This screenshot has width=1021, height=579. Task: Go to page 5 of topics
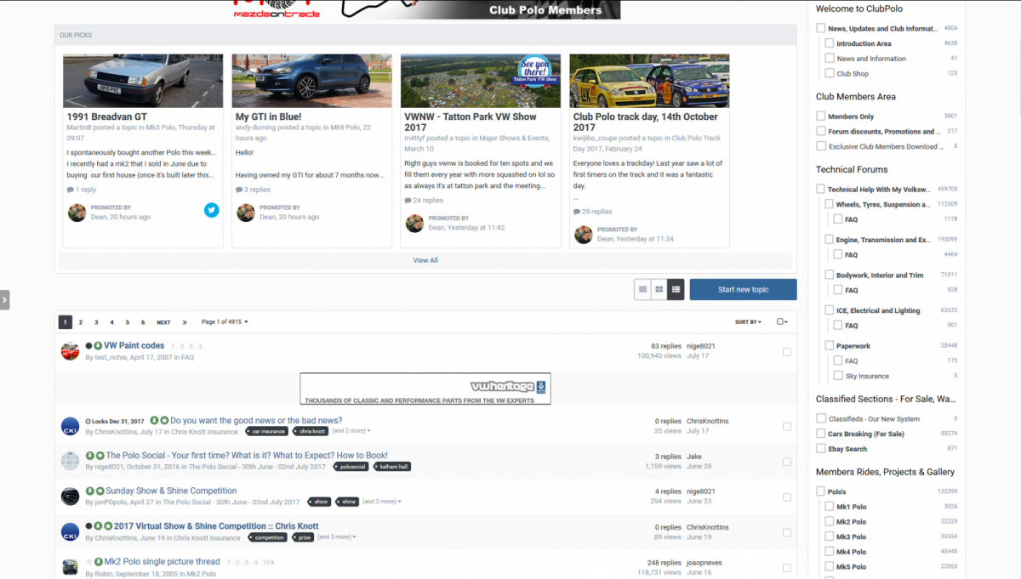coord(128,322)
